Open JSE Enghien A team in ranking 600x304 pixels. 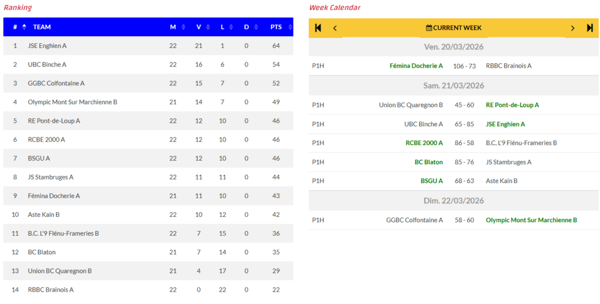[x=47, y=46]
